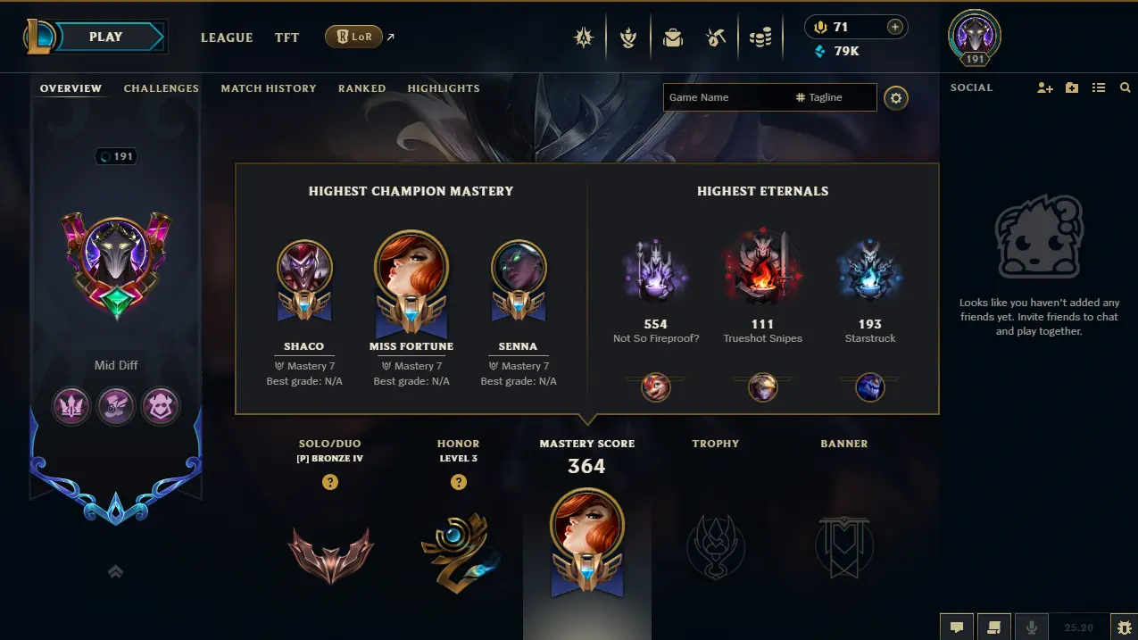Open the Store coins icon
The image size is (1138, 640).
coord(760,37)
